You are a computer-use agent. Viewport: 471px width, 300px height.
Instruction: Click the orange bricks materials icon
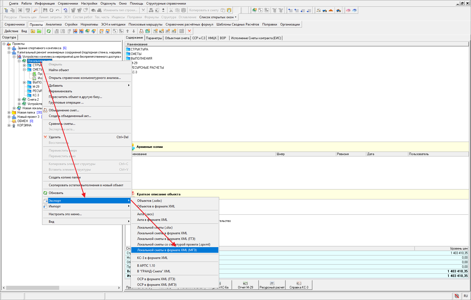click(331, 10)
